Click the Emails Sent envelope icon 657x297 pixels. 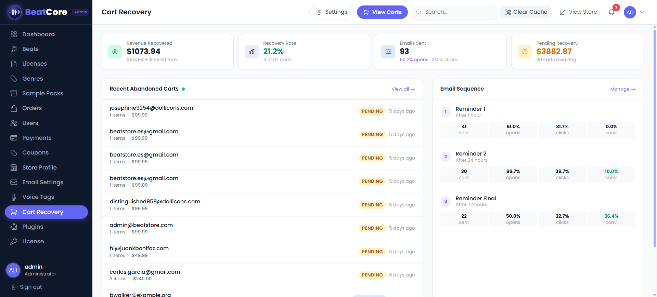(x=388, y=52)
